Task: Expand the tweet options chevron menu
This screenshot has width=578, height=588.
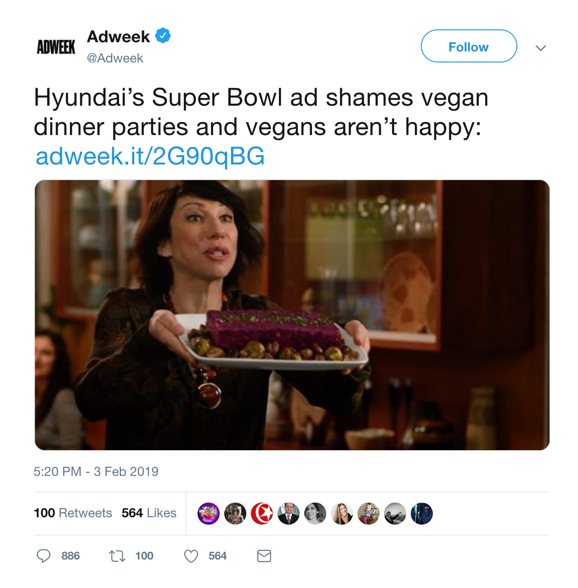Action: tap(541, 48)
